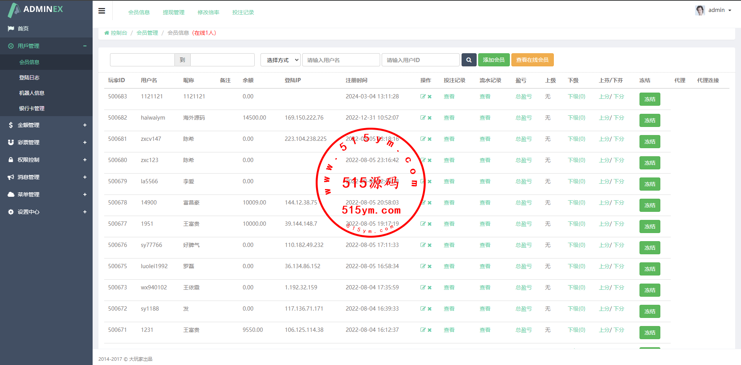
Task: Click edit icon for user sy77766
Action: point(423,245)
